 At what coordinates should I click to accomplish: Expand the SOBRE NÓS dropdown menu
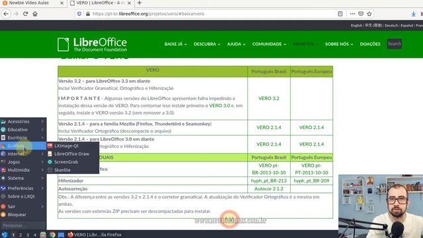pyautogui.click(x=339, y=44)
